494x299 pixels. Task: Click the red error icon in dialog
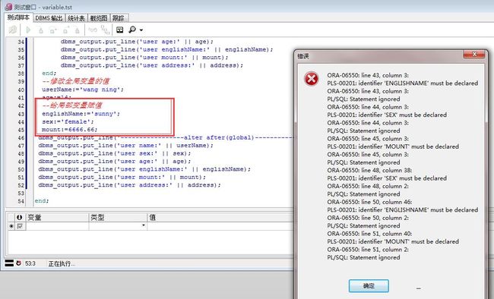pos(312,79)
